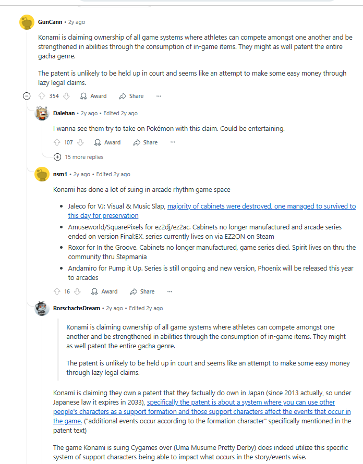Upvote nsm1's comment with 16 votes
Screen dimensions: 363x464
(57, 291)
